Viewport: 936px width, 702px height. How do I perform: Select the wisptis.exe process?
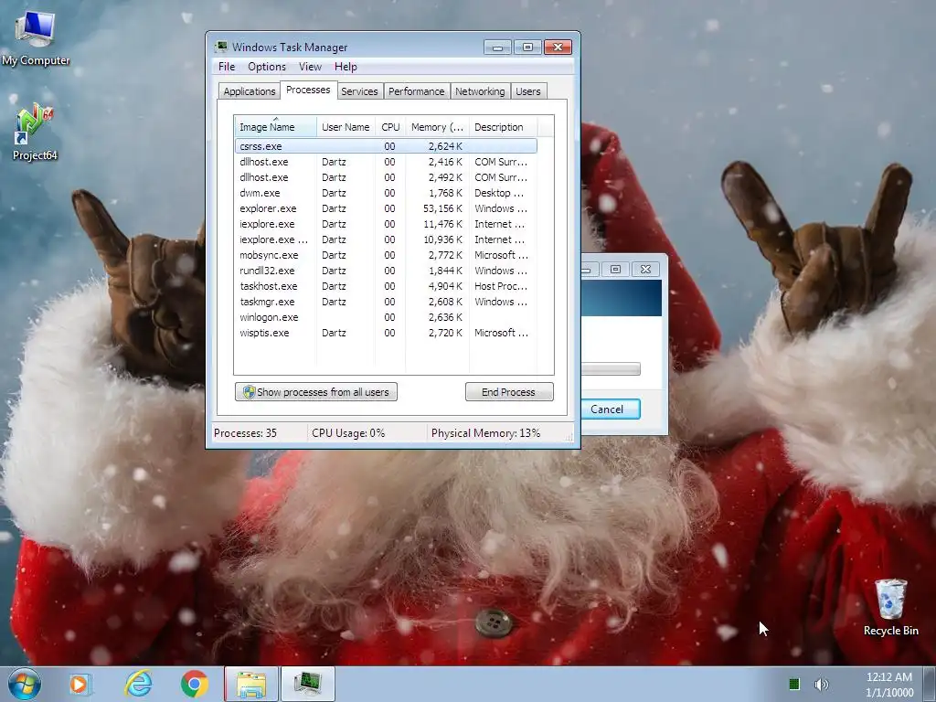coord(386,333)
